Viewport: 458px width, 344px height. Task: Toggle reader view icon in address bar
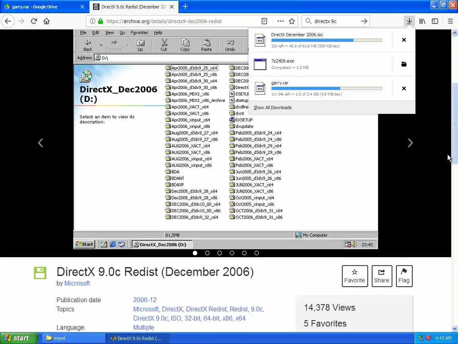(x=264, y=21)
